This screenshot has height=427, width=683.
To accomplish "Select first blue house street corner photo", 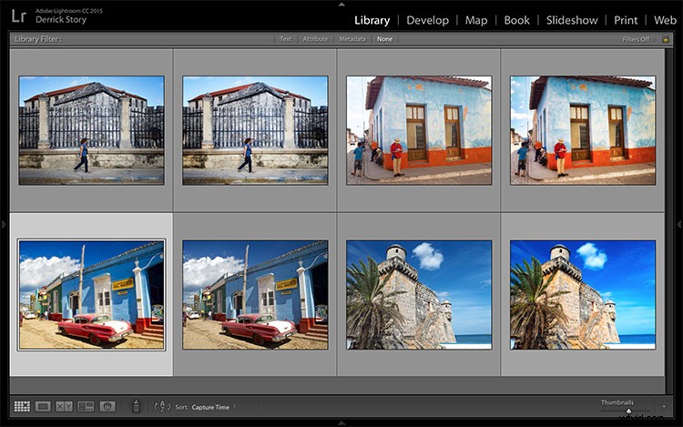I will point(419,130).
